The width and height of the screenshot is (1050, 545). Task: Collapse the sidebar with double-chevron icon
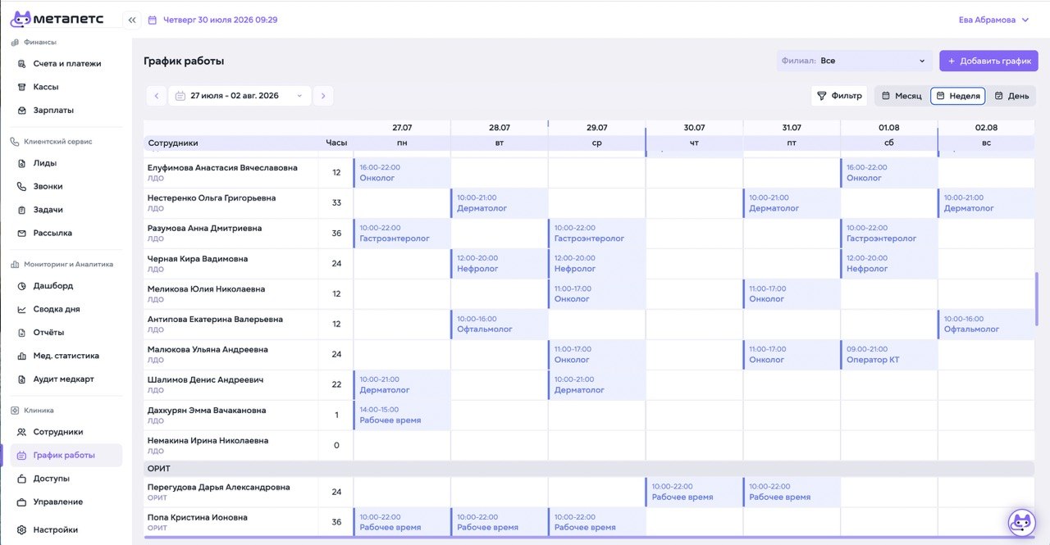click(x=132, y=20)
